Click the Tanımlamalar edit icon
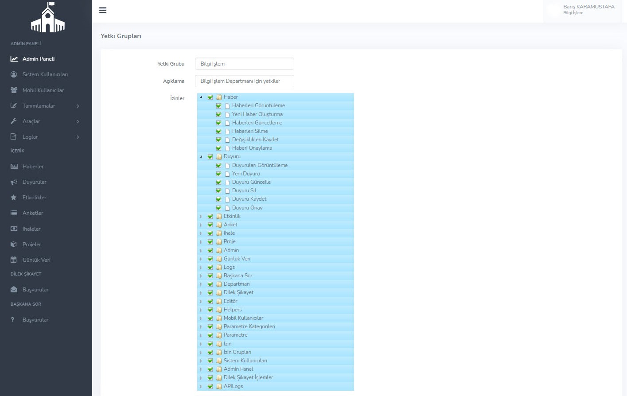Viewport: 627px width, 396px height. [14, 105]
